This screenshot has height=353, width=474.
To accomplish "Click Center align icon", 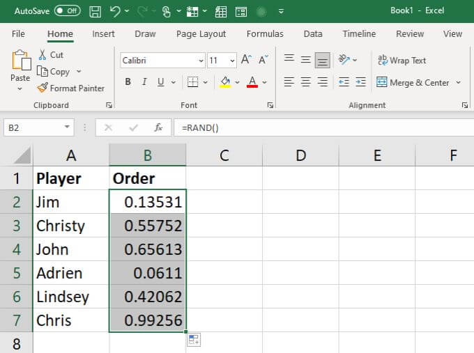I will tap(305, 82).
